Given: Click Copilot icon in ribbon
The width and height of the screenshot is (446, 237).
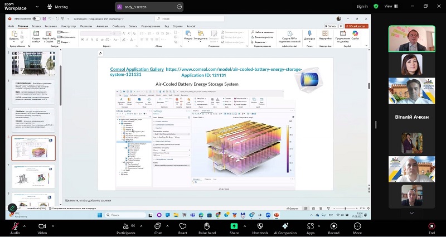Looking at the screenshot, I should pyautogui.click(x=355, y=33).
